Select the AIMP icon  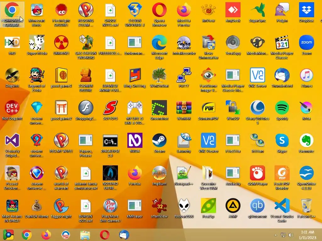[233, 206]
